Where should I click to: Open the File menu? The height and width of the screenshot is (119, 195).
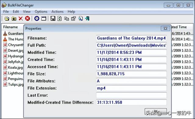[6, 12]
